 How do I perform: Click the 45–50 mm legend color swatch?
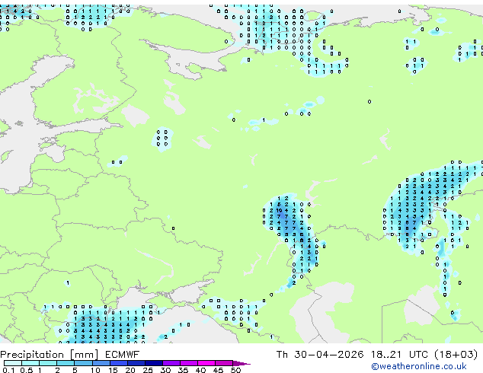[x=224, y=363]
